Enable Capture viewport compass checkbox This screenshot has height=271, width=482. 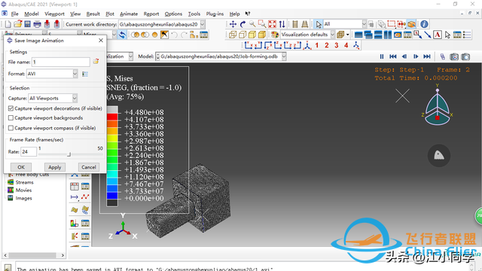(11, 128)
